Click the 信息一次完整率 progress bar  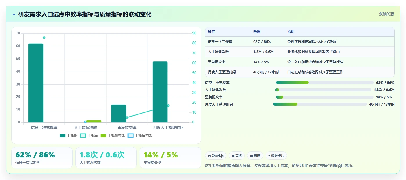click(325, 83)
